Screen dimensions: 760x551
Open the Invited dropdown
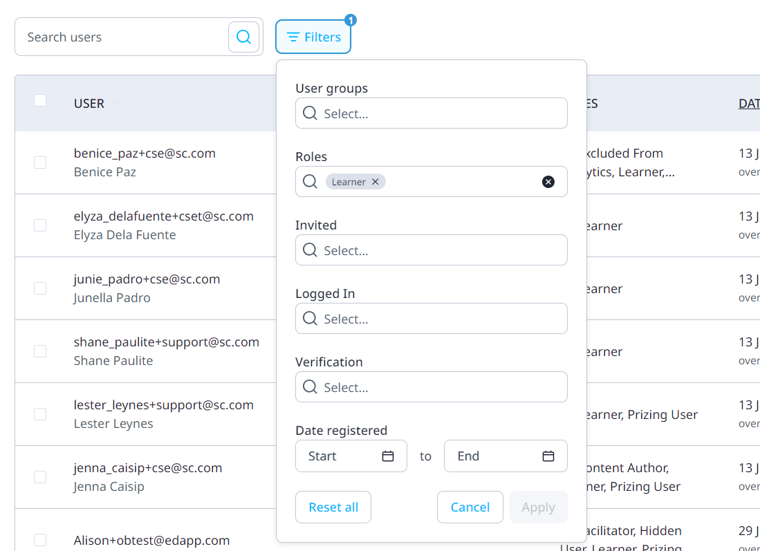431,250
